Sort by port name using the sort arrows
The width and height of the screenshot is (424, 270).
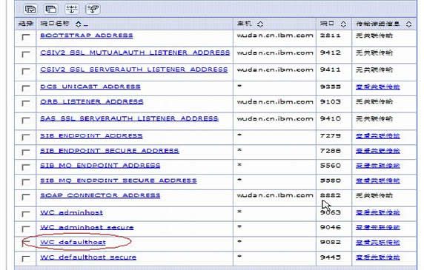[x=79, y=24]
